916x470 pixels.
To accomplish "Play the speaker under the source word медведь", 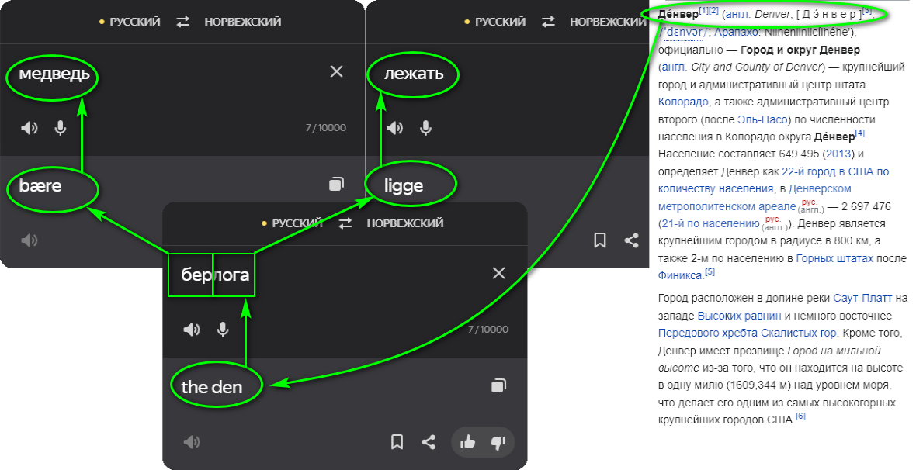I will click(29, 128).
